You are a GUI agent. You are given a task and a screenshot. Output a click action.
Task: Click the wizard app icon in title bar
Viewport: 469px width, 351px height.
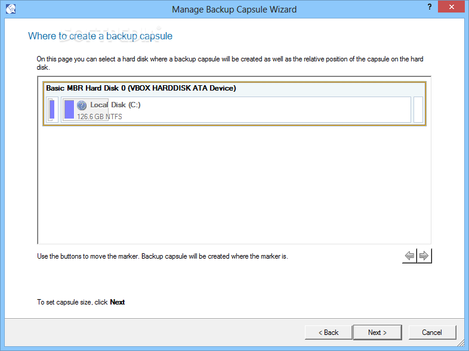point(10,9)
